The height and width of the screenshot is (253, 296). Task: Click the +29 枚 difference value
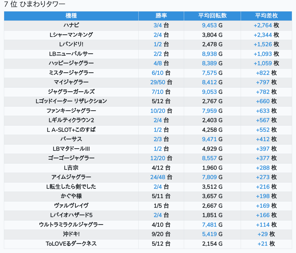click(x=266, y=234)
